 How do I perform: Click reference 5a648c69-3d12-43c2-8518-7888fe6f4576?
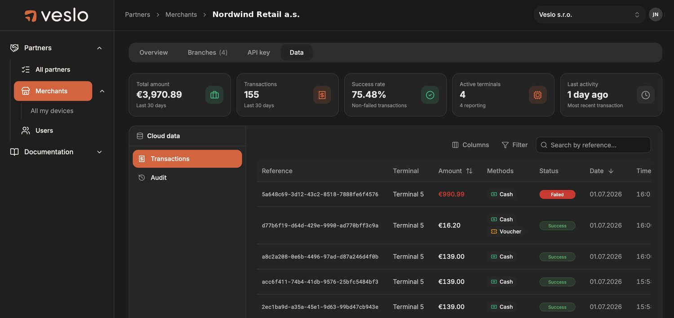tap(320, 194)
